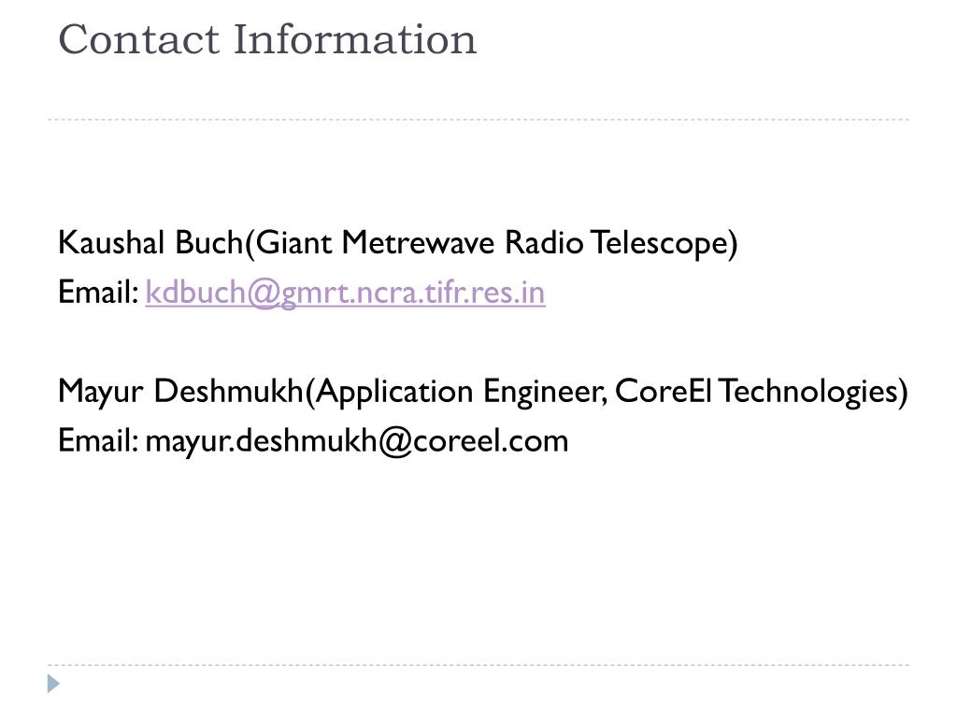Screen dimensions: 957x718
Task: Click the word Contact in the title
Action: (x=138, y=39)
